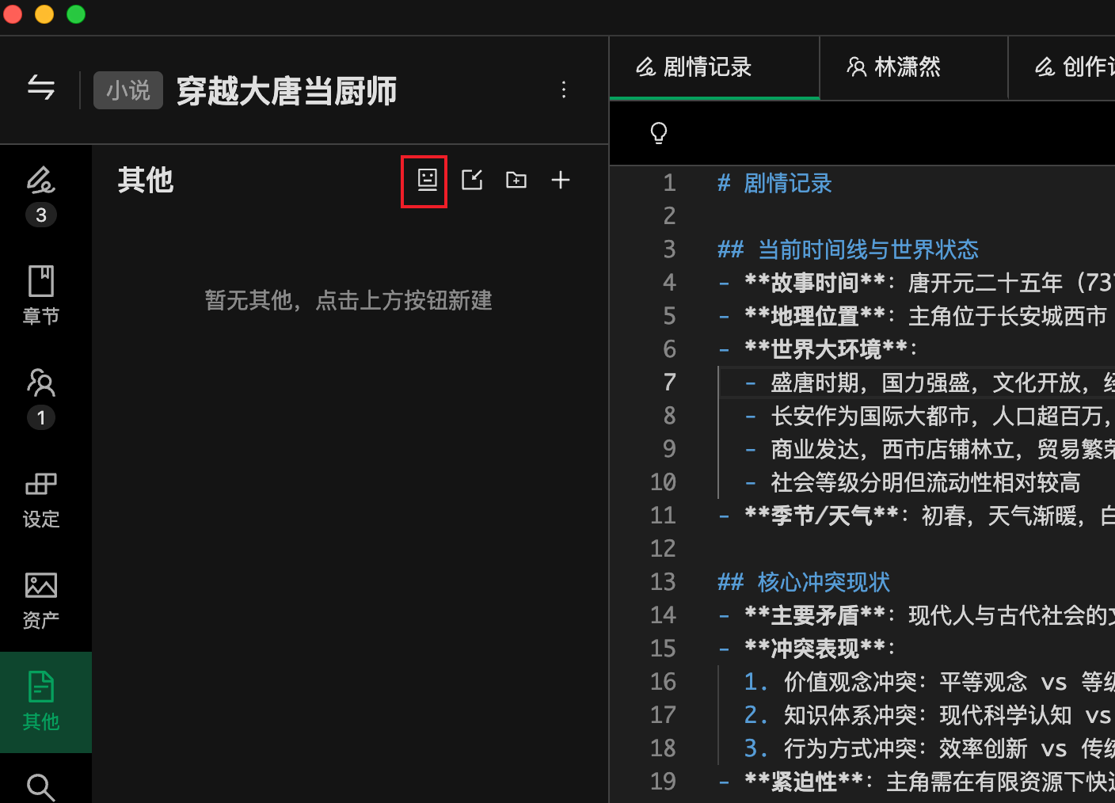The width and height of the screenshot is (1115, 803).
Task: Open the three-dot project menu
Action: coord(564,89)
